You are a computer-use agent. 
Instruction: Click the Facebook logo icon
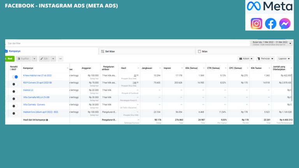[x=271, y=24]
